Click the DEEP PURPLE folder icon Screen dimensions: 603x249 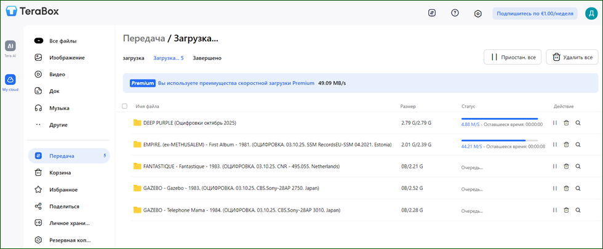pyautogui.click(x=137, y=123)
